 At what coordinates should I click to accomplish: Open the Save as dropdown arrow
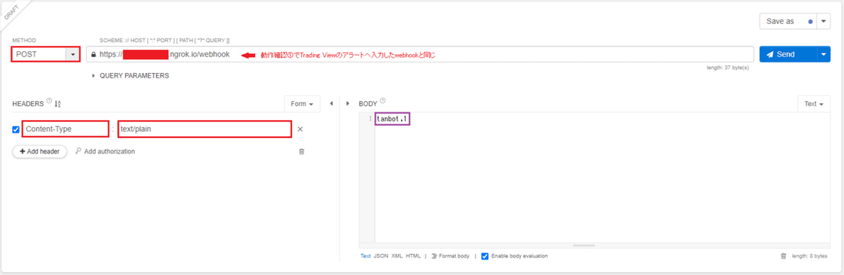pyautogui.click(x=824, y=21)
